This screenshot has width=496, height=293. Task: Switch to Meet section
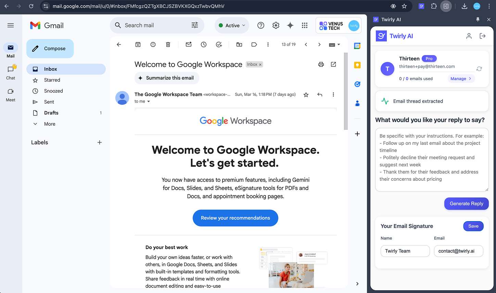(11, 95)
